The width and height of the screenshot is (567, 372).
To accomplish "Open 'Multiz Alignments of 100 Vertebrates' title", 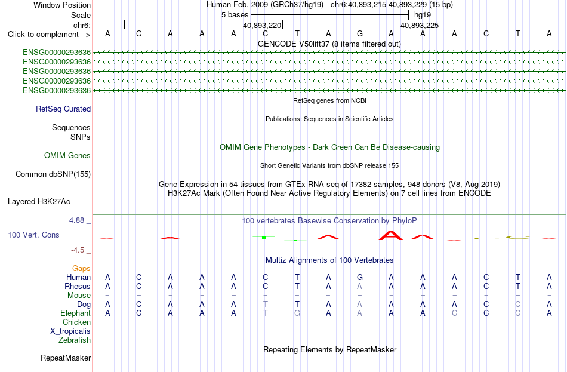I will click(329, 260).
